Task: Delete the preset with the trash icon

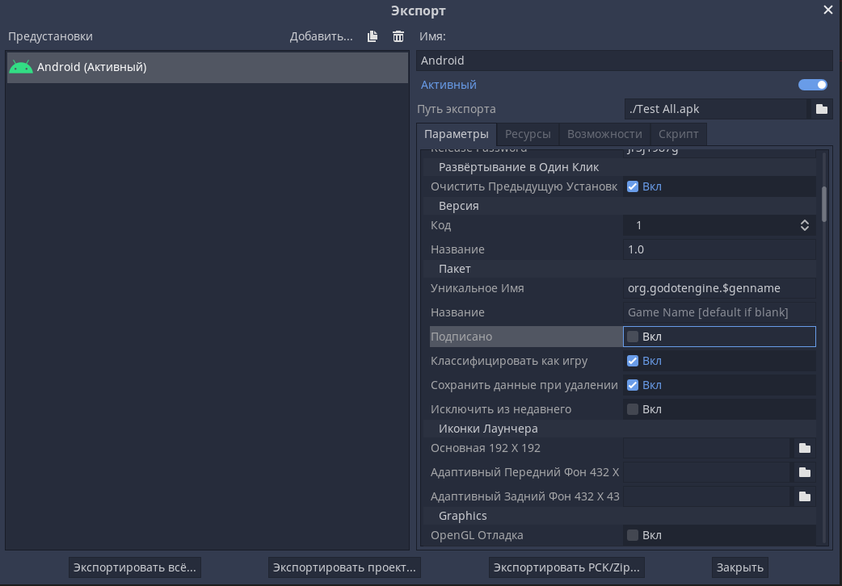Action: click(398, 36)
